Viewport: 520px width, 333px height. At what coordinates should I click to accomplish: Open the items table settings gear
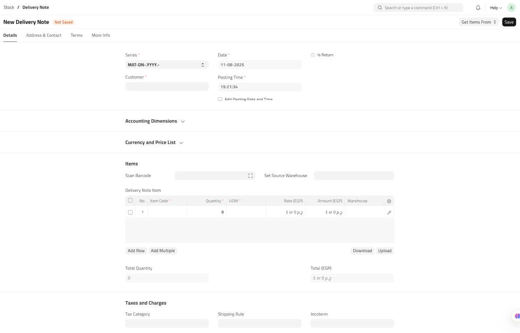point(389,201)
